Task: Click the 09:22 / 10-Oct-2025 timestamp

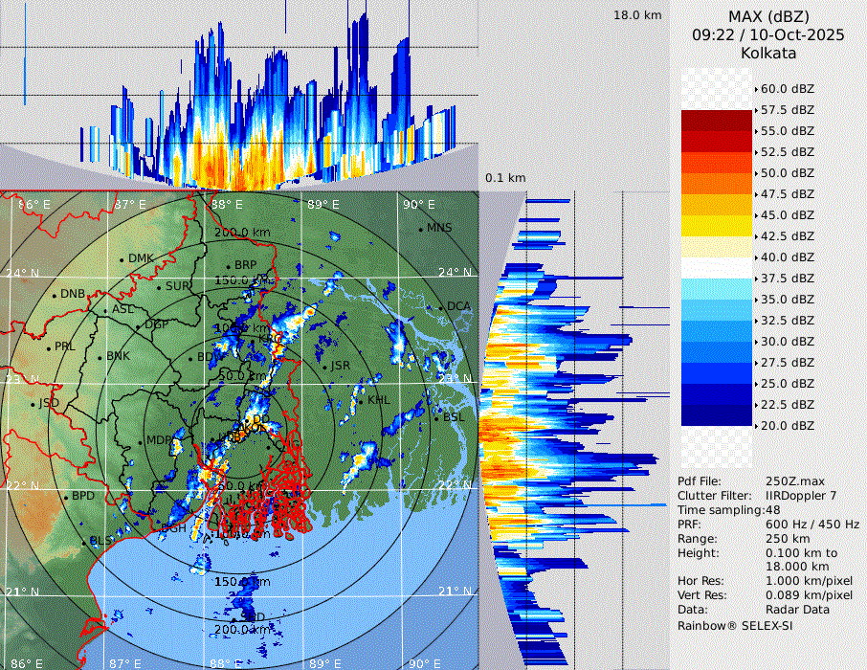Action: click(767, 34)
